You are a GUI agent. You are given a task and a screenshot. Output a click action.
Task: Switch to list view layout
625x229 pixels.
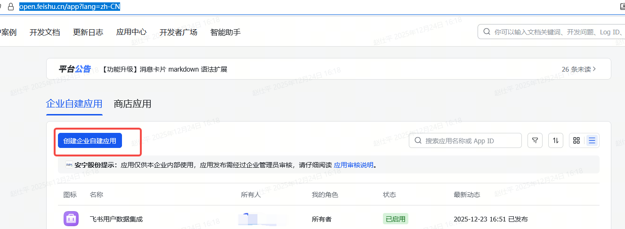[592, 140]
